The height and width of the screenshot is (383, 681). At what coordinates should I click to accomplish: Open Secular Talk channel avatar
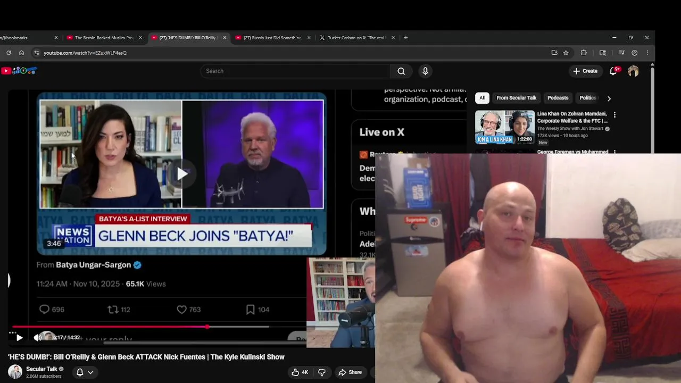tap(15, 372)
